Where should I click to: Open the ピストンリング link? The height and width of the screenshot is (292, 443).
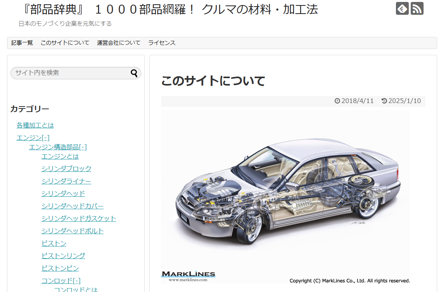[63, 255]
